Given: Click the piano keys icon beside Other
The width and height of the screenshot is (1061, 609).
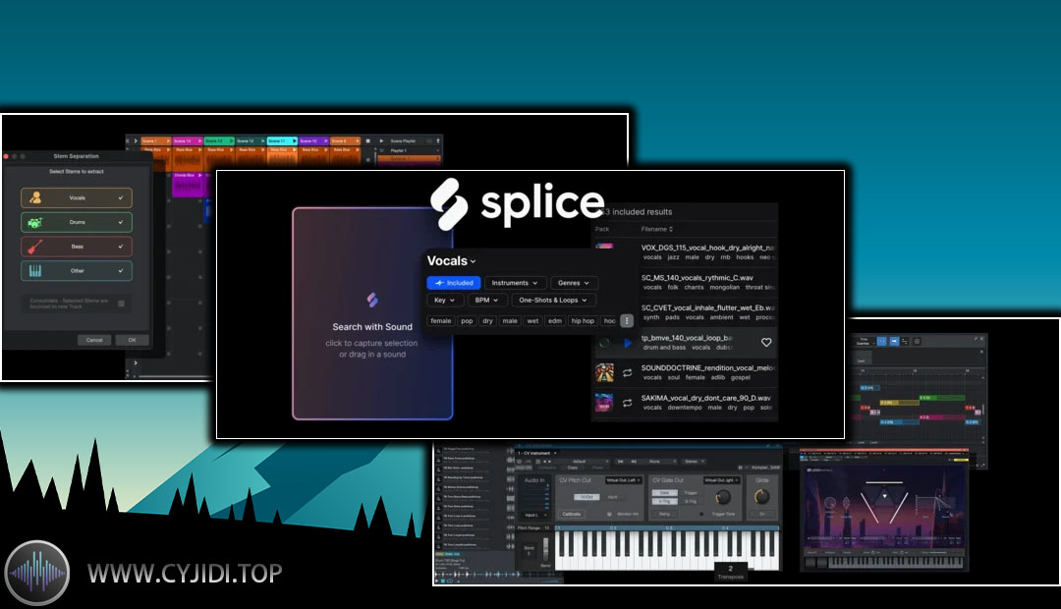Looking at the screenshot, I should [35, 271].
